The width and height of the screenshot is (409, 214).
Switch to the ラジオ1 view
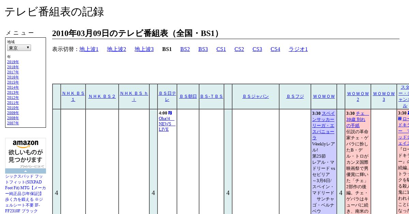click(x=298, y=49)
